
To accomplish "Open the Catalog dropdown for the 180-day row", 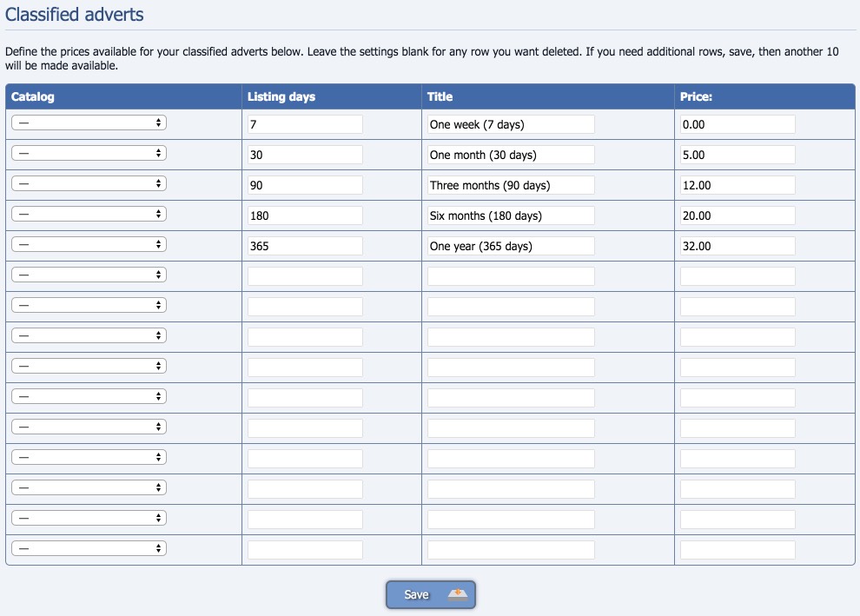I will click(x=89, y=214).
